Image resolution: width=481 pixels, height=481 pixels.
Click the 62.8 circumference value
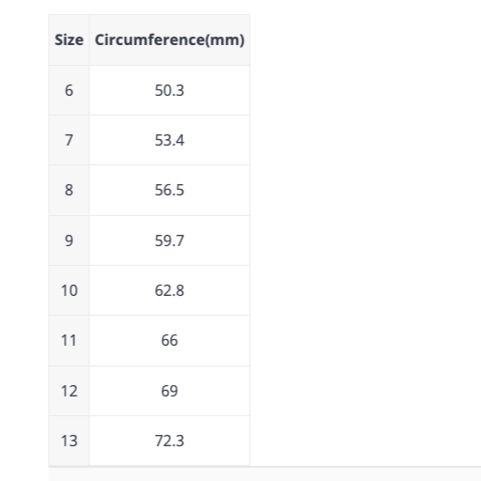(169, 290)
